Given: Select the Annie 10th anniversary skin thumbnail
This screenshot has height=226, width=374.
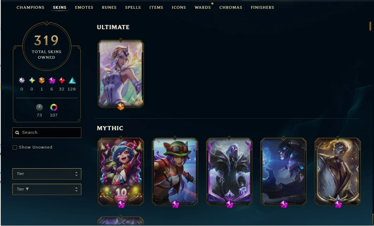Looking at the screenshot, I should coord(121,172).
